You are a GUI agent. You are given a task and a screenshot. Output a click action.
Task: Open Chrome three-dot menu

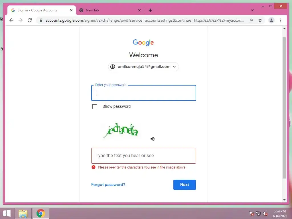[281, 20]
